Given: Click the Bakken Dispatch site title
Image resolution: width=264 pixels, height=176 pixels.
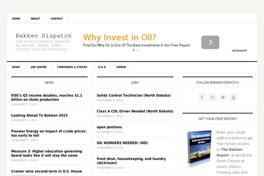Looking at the screenshot, I should 44,36.
